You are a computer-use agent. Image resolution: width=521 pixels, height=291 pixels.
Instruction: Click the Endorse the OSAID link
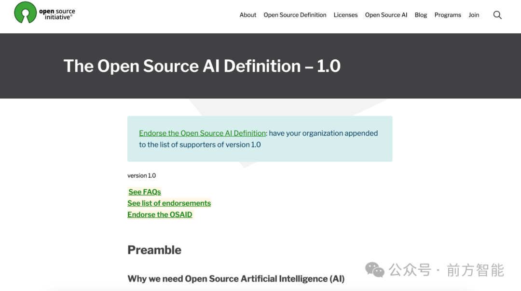pos(160,214)
